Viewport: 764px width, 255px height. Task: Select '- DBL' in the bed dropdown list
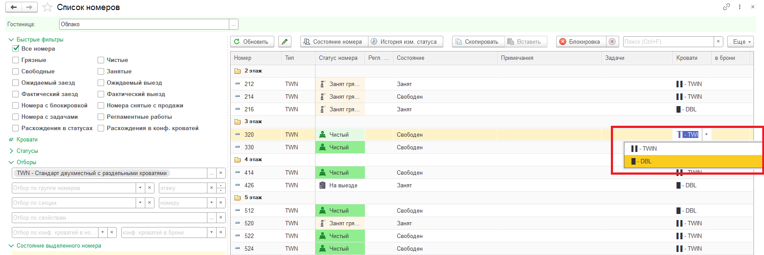[x=646, y=161]
